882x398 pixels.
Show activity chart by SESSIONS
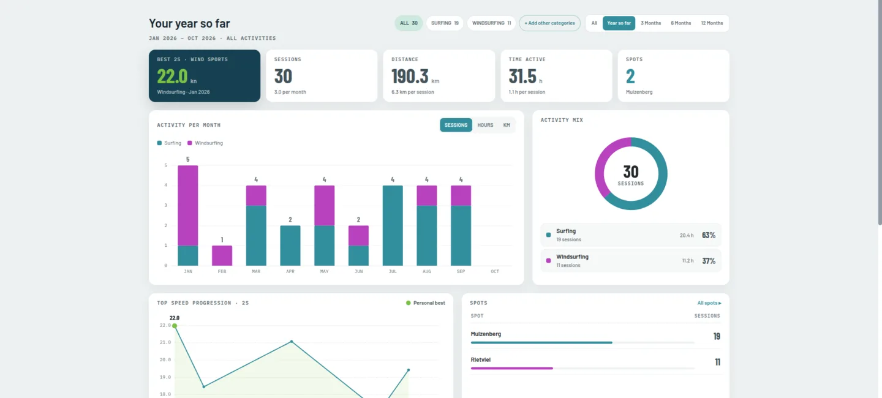pos(456,125)
